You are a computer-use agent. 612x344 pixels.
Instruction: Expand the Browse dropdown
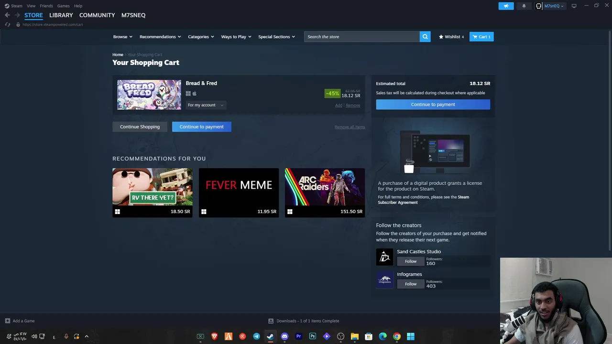click(x=122, y=37)
